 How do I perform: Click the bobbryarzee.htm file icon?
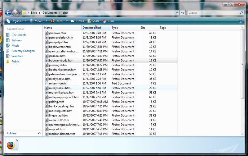tap(47, 47)
